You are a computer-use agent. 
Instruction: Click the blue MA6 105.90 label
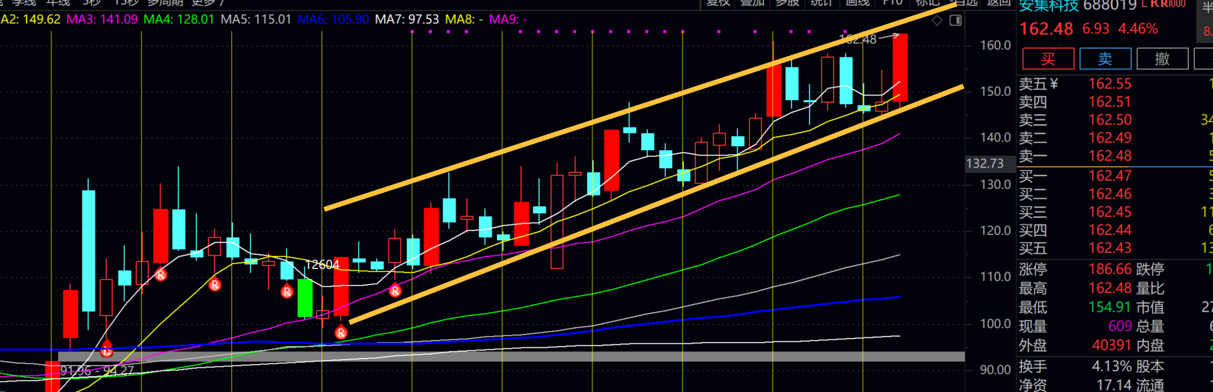333,19
